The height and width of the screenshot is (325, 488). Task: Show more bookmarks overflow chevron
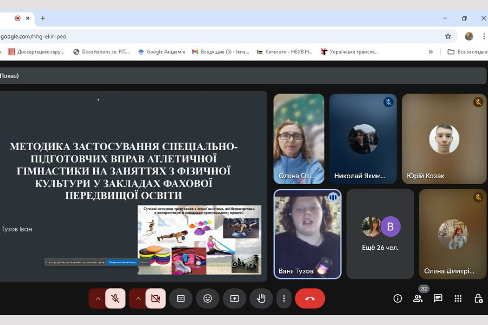coord(431,52)
